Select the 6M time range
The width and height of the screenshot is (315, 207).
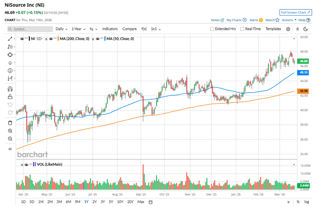68,202
